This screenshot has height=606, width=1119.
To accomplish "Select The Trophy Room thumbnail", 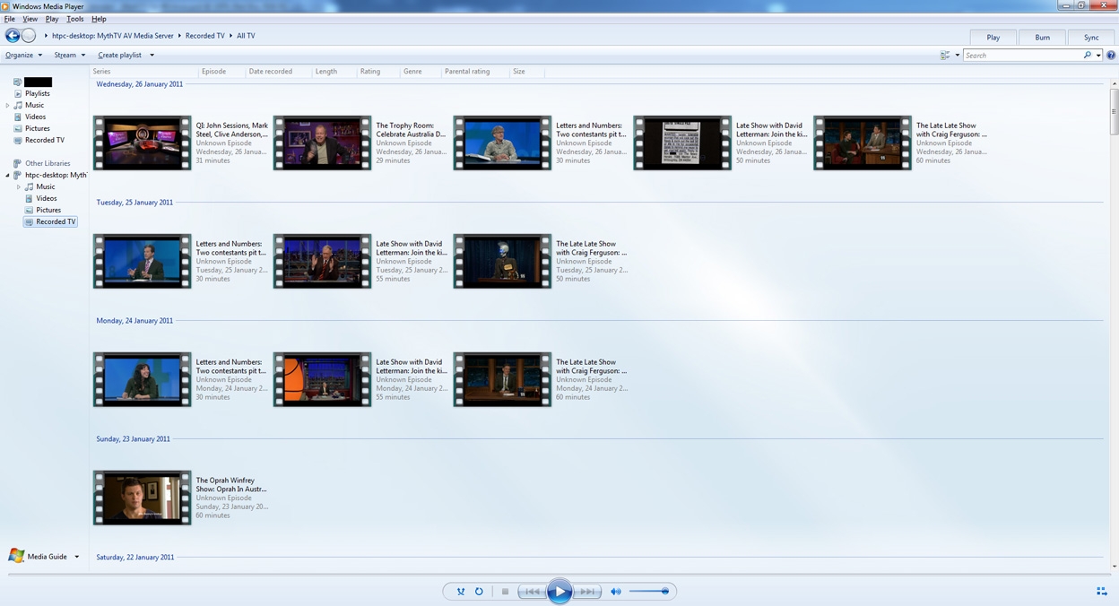I will [x=323, y=143].
